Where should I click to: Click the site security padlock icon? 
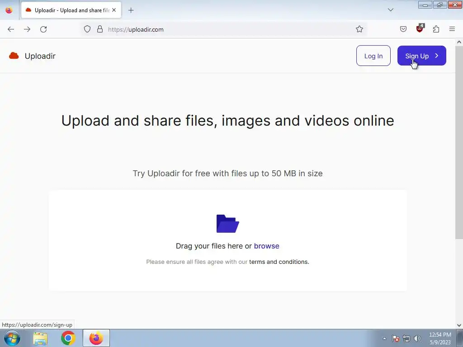[100, 29]
